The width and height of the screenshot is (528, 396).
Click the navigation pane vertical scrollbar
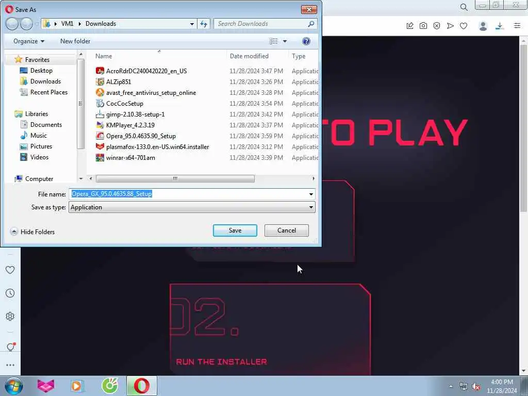pyautogui.click(x=80, y=104)
